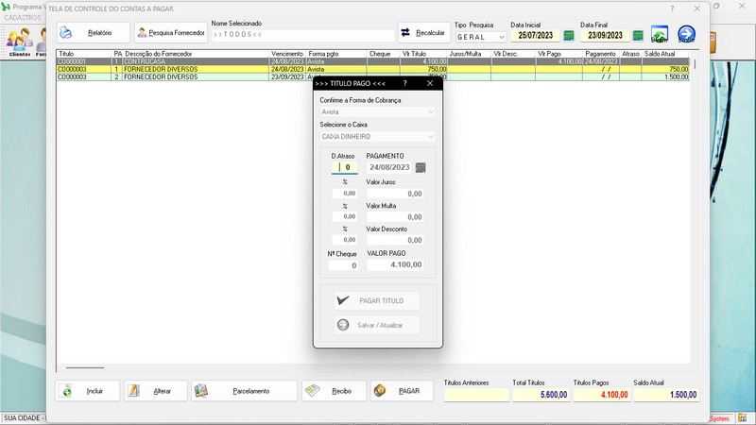Image resolution: width=756 pixels, height=425 pixels.
Task: Click the Recalcular button
Action: [x=423, y=33]
